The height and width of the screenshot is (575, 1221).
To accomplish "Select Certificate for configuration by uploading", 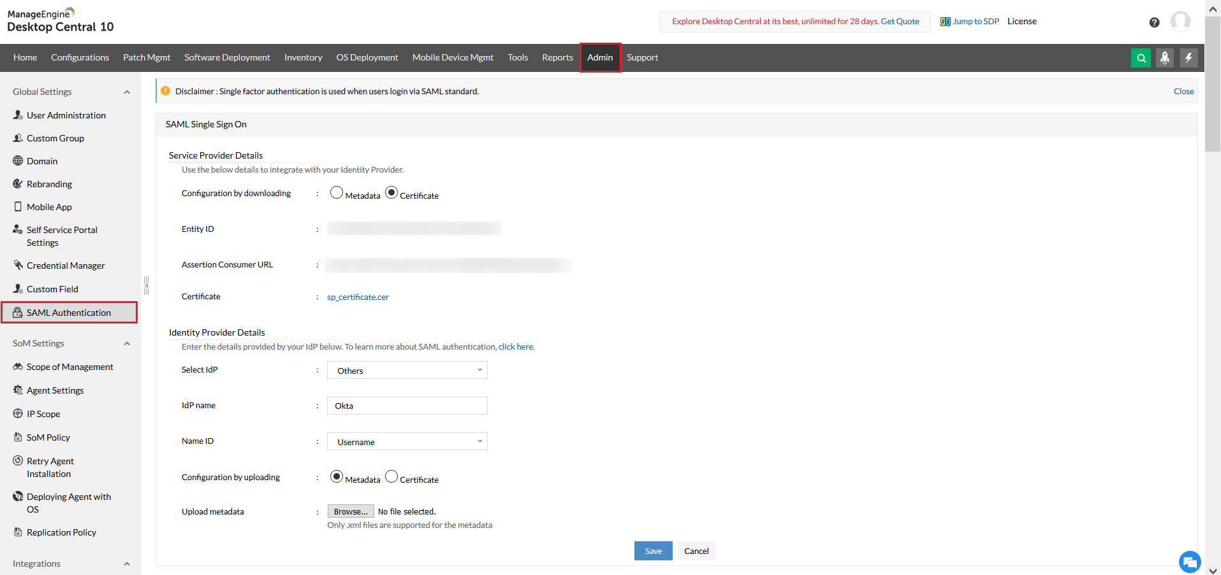I will [x=391, y=476].
